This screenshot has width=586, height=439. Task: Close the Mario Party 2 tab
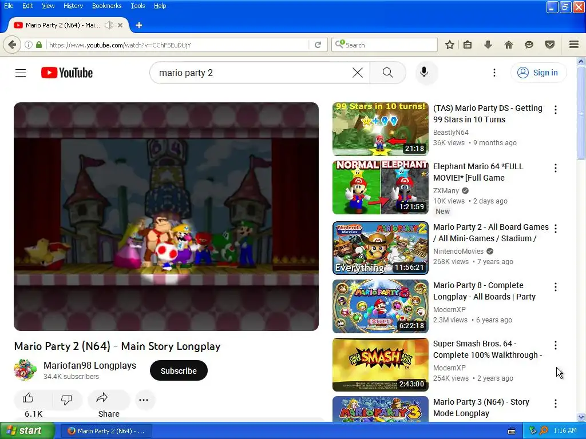click(x=120, y=25)
